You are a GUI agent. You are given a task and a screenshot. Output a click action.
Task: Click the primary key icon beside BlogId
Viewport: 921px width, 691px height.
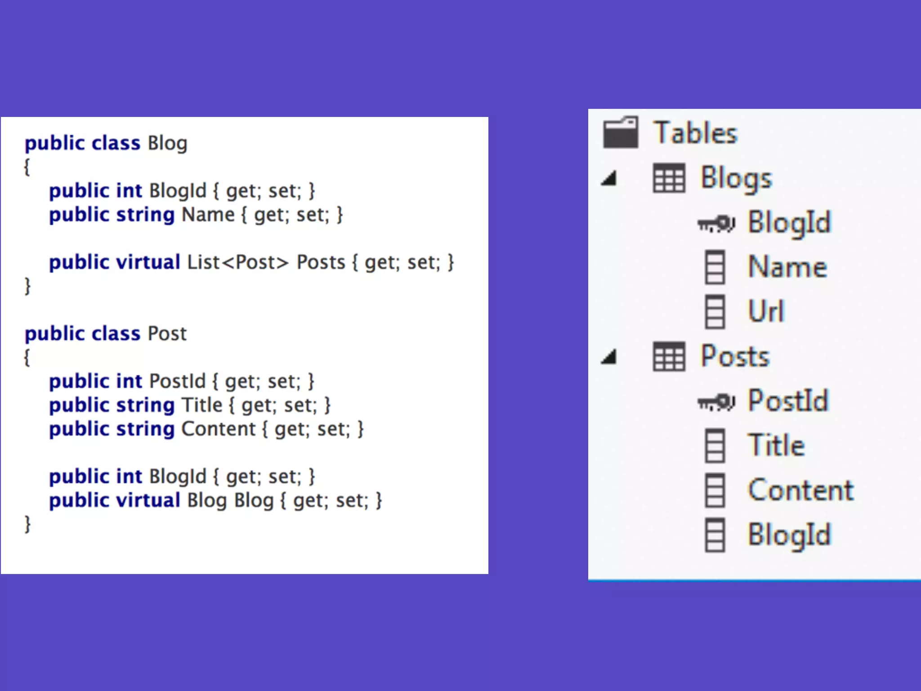[716, 223]
